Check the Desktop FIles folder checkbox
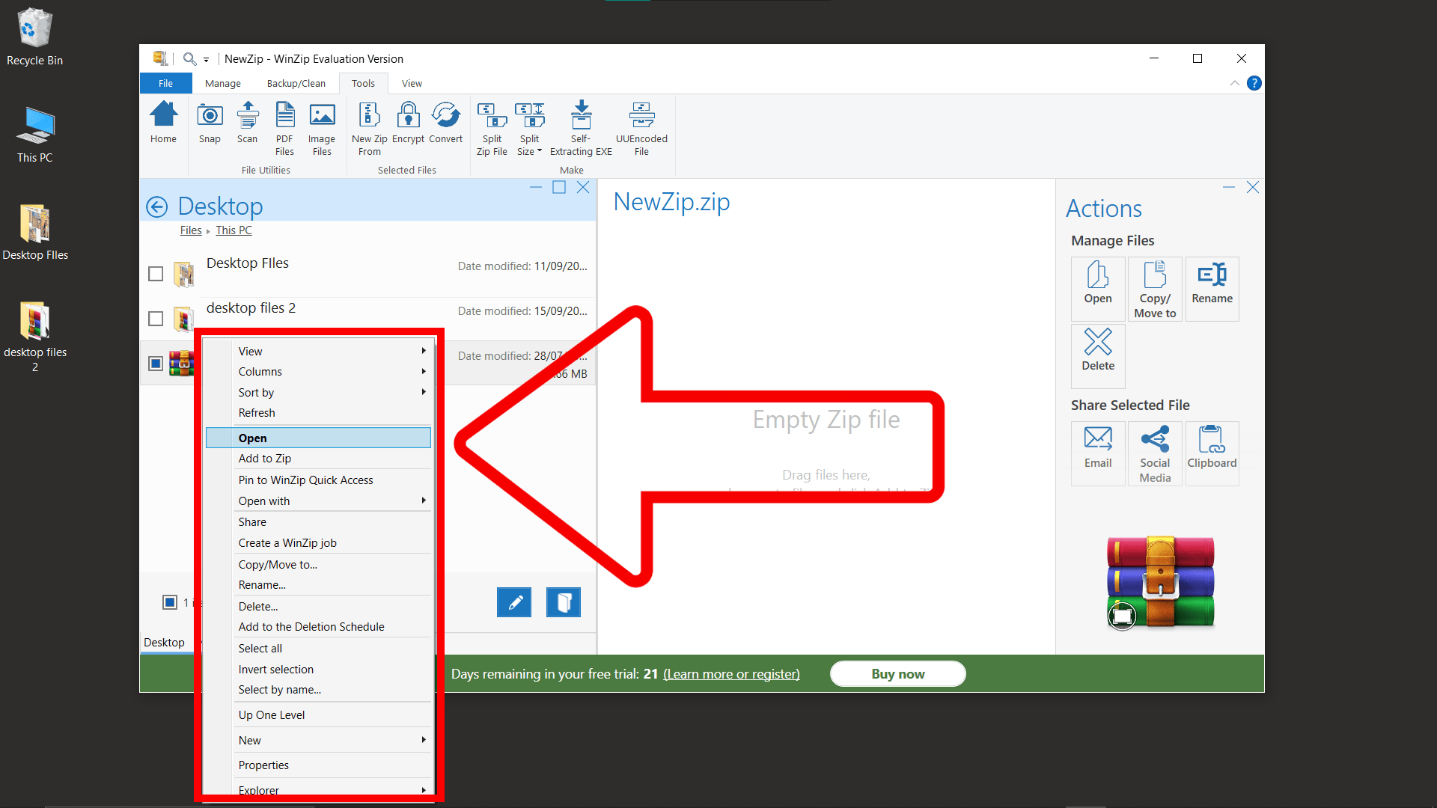The height and width of the screenshot is (808, 1437). (x=156, y=274)
